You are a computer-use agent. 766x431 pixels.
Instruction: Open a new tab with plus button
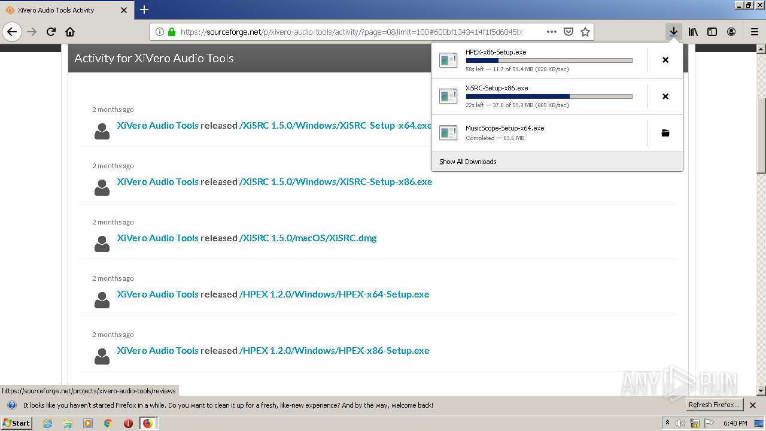click(x=144, y=10)
